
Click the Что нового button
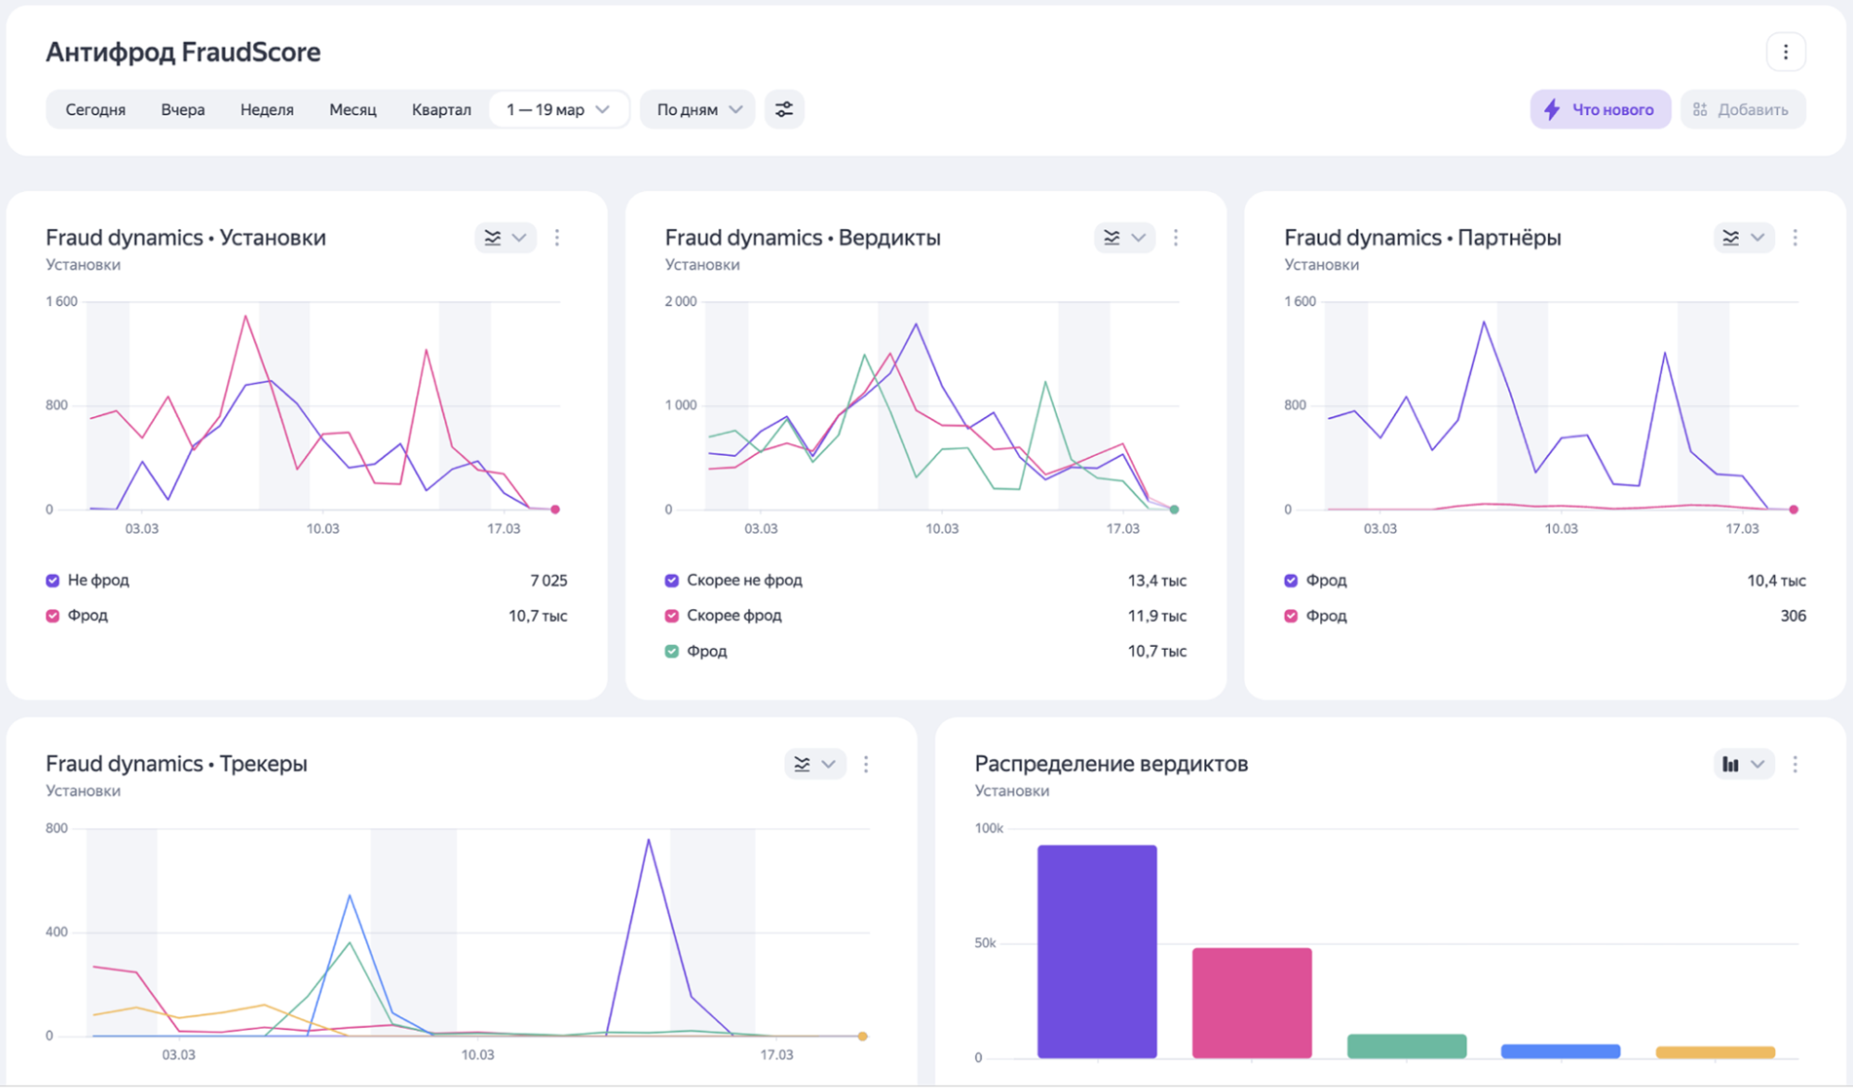coord(1600,109)
